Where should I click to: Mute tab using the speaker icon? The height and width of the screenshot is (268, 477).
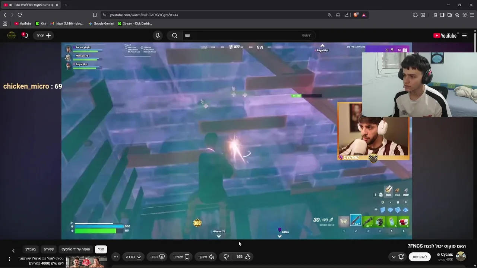click(10, 5)
